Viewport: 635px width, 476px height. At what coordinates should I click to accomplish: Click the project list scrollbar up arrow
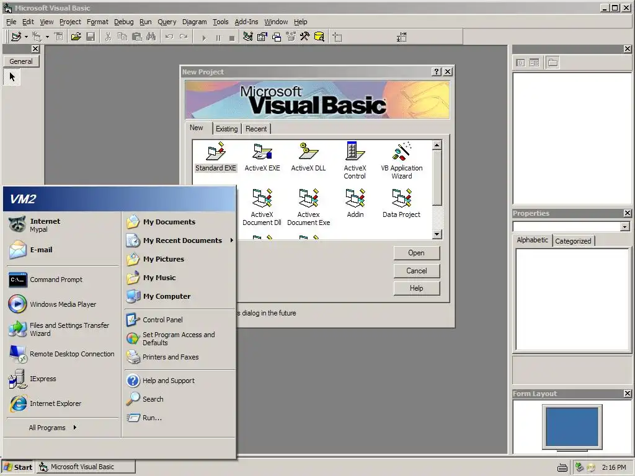437,145
